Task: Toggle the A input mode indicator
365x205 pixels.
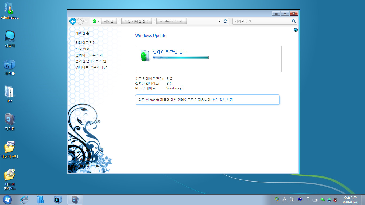Action: pyautogui.click(x=285, y=199)
